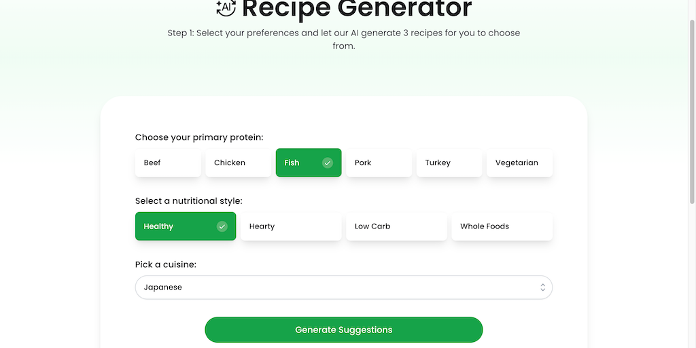Click the checkmark icon on the Fish option
This screenshot has width=696, height=348.
pos(328,163)
